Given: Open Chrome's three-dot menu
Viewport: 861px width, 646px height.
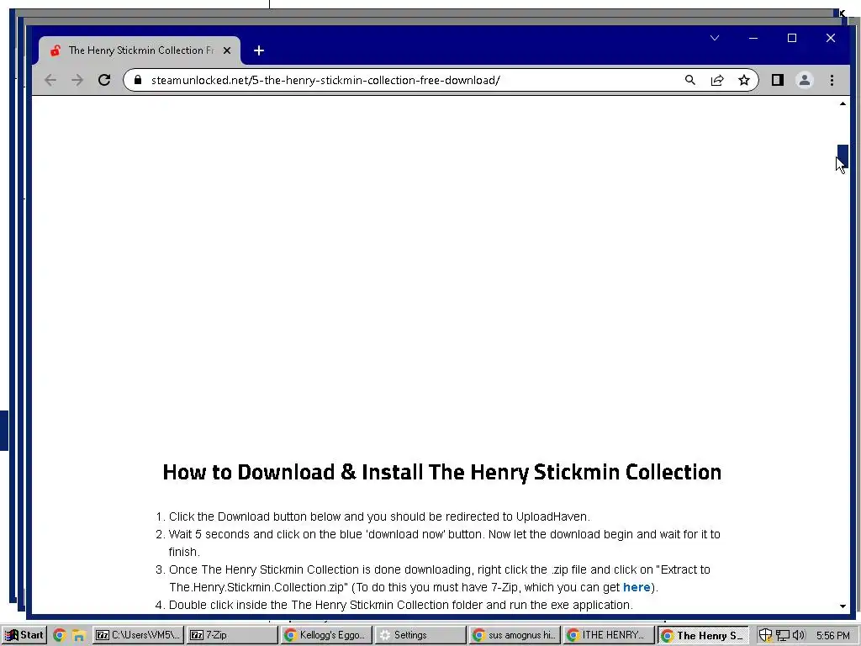Looking at the screenshot, I should tap(832, 80).
